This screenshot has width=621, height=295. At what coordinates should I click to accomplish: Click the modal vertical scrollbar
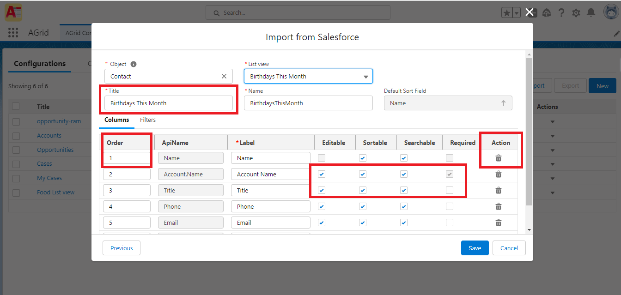[x=529, y=132]
